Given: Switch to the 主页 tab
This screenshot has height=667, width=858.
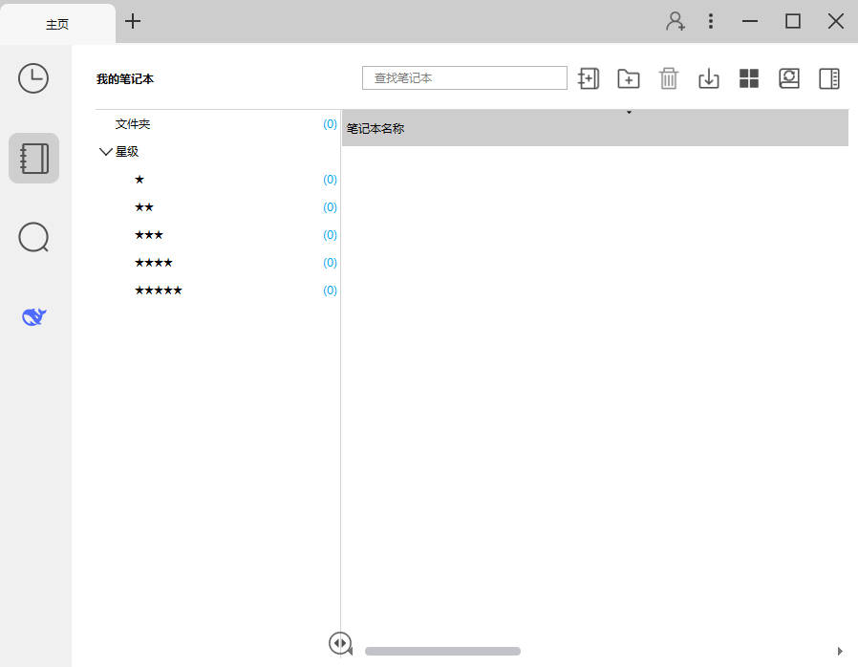Looking at the screenshot, I should [x=57, y=24].
